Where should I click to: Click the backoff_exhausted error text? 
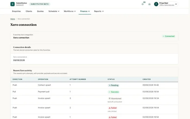(x=115, y=102)
